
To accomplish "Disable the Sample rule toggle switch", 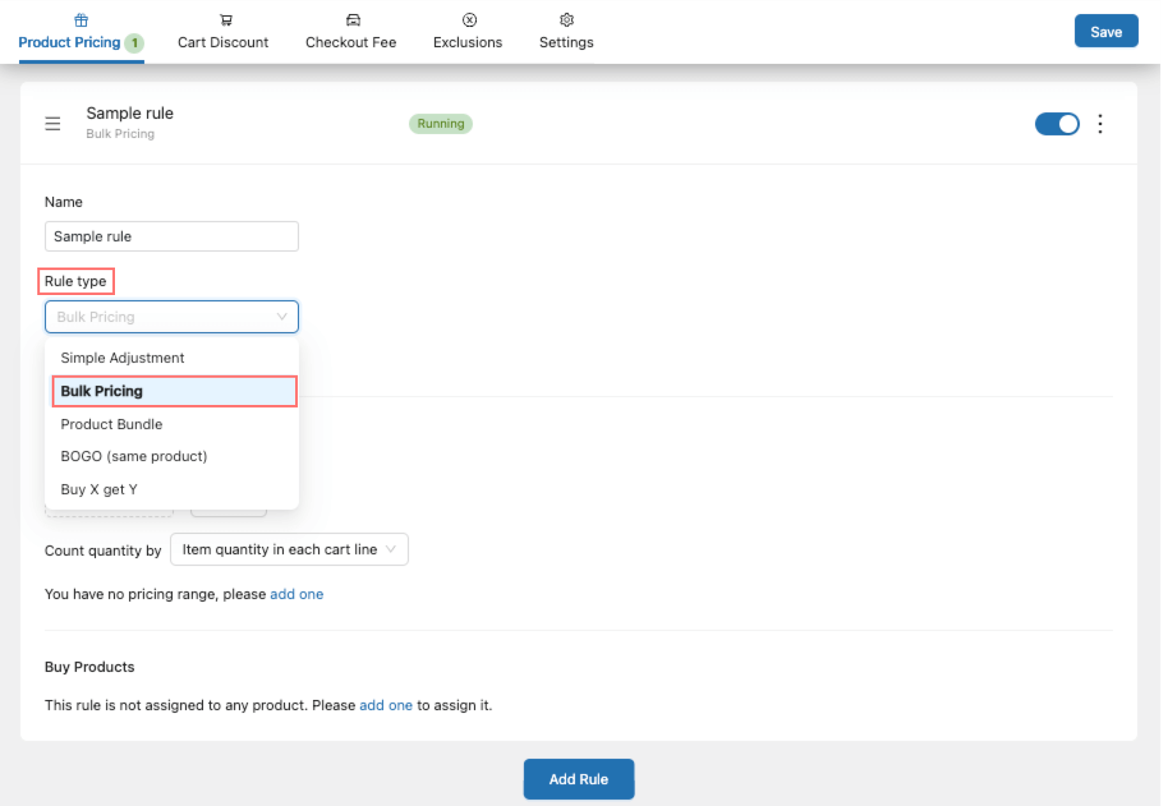I will (1057, 124).
